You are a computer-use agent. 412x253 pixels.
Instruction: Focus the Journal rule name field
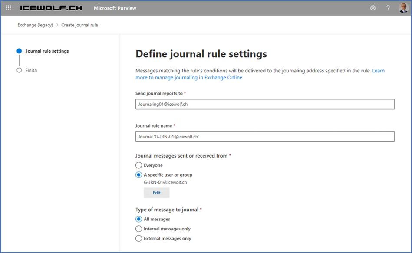265,137
